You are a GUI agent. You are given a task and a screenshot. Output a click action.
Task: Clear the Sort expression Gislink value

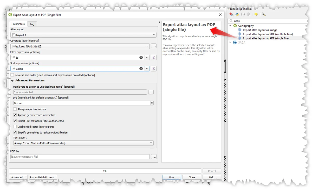(x=141, y=69)
